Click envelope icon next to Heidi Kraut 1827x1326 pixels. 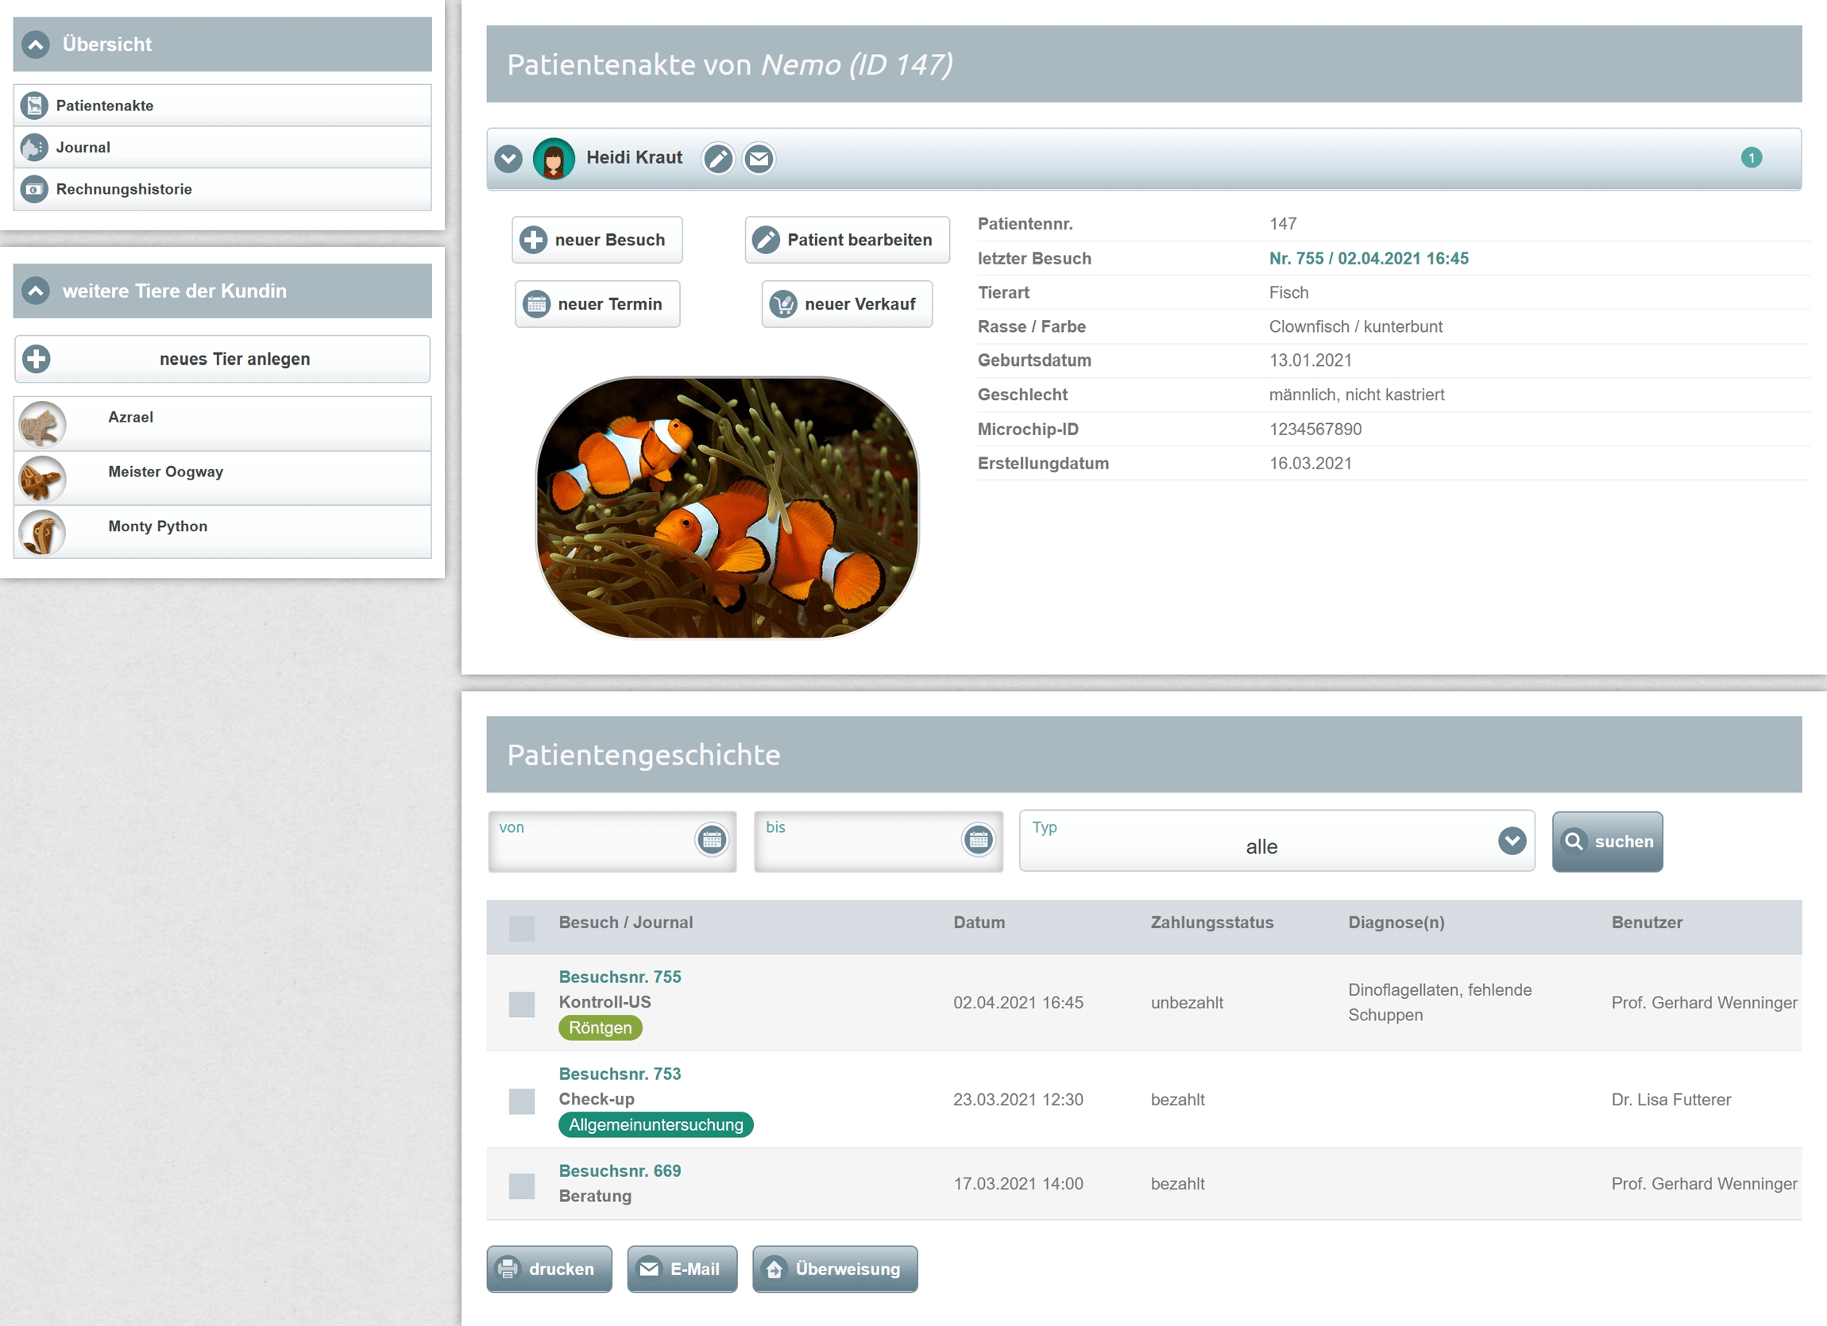click(758, 159)
